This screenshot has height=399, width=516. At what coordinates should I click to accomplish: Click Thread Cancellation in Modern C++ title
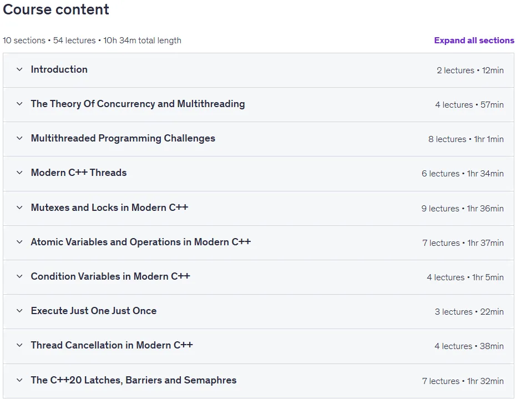pos(112,345)
